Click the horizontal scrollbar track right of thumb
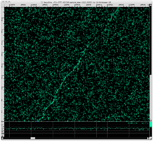Viewport: 153px width, 141px height. 91,138
